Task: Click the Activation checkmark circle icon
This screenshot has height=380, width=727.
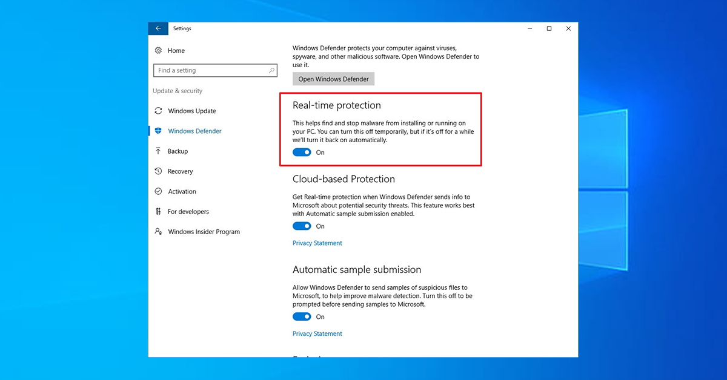Action: tap(158, 191)
